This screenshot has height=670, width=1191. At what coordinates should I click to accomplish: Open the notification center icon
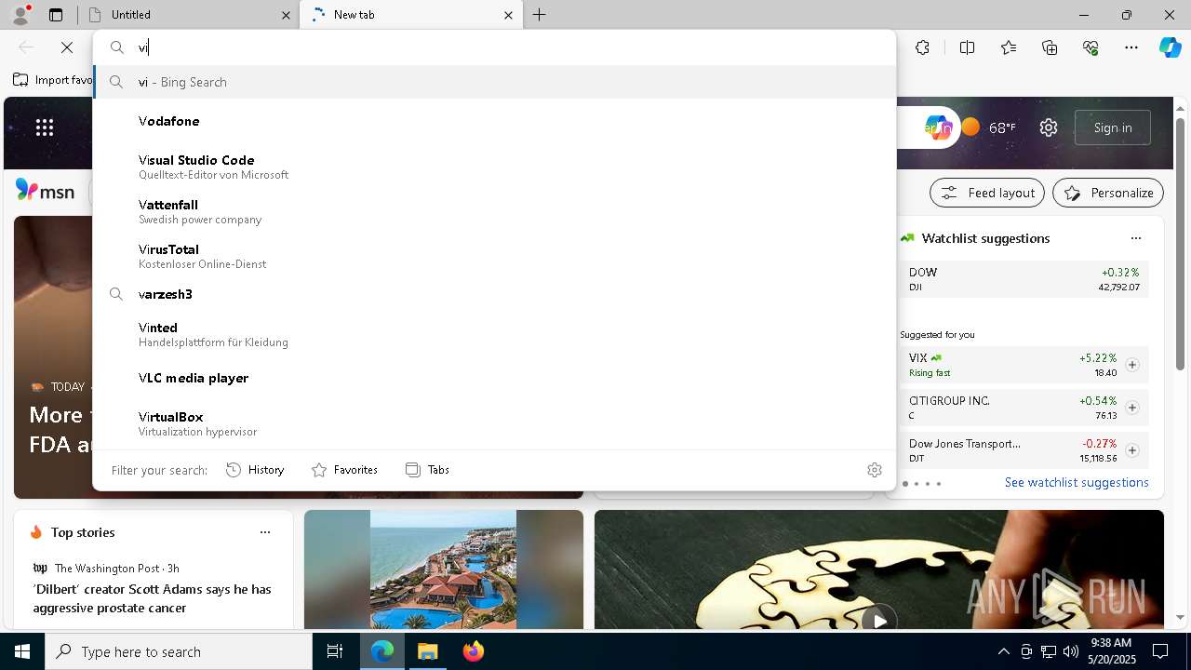[1160, 651]
